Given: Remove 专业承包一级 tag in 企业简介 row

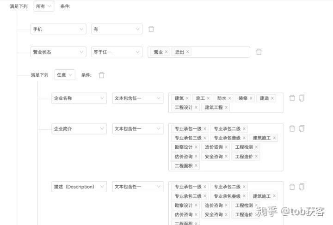Looking at the screenshot, I should 205,129.
